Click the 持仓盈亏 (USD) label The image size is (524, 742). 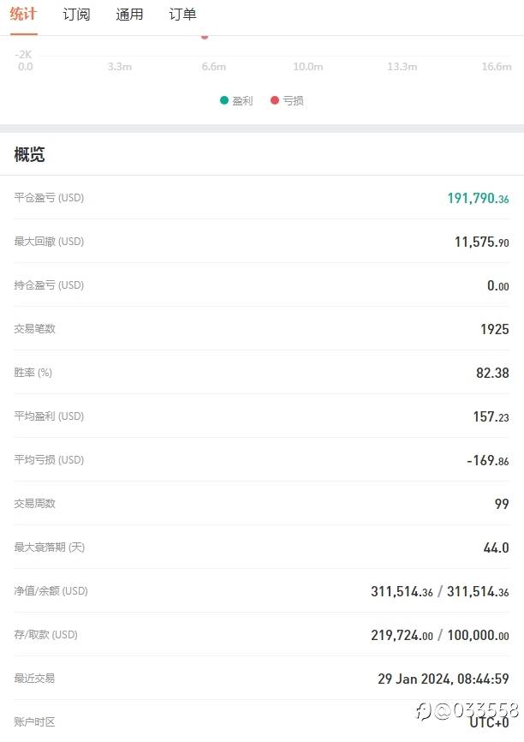(49, 285)
